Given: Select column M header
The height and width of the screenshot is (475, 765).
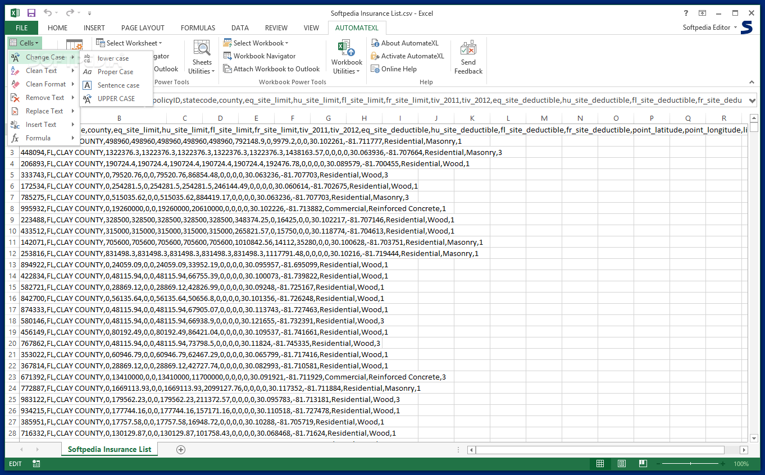Looking at the screenshot, I should (x=544, y=118).
